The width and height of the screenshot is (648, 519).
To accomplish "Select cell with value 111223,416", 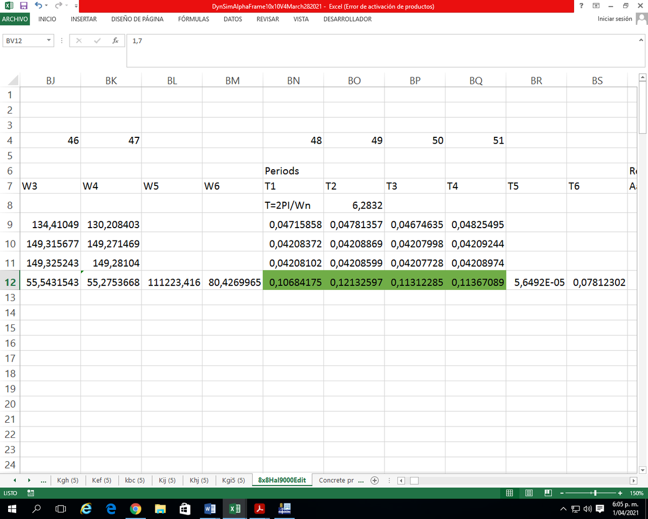I will [172, 282].
